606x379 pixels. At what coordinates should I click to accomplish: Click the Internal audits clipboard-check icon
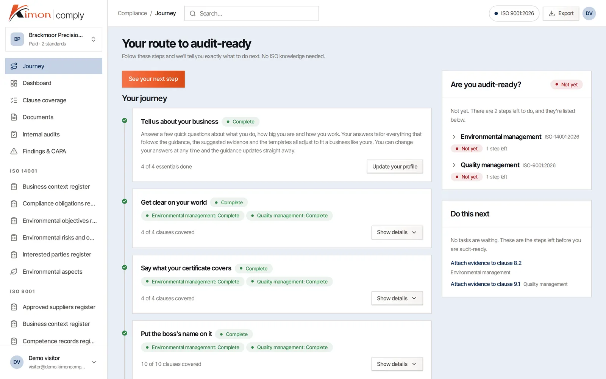click(14, 134)
